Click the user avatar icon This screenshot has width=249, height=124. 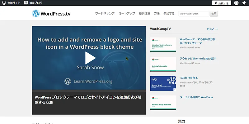point(236,3)
